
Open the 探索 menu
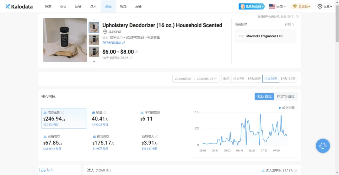click(48, 7)
